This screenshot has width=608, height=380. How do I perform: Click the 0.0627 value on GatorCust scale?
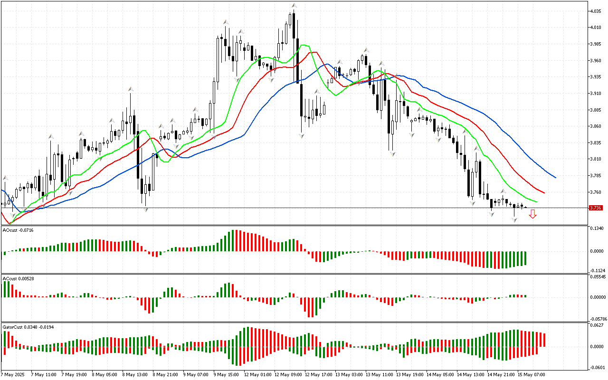[597, 325]
